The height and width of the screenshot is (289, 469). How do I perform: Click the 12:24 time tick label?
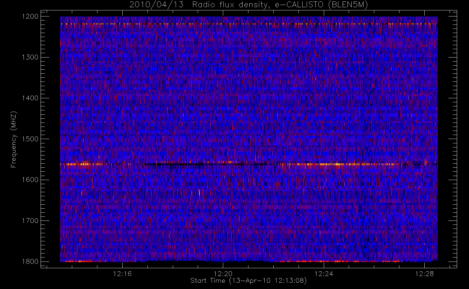coord(324,274)
